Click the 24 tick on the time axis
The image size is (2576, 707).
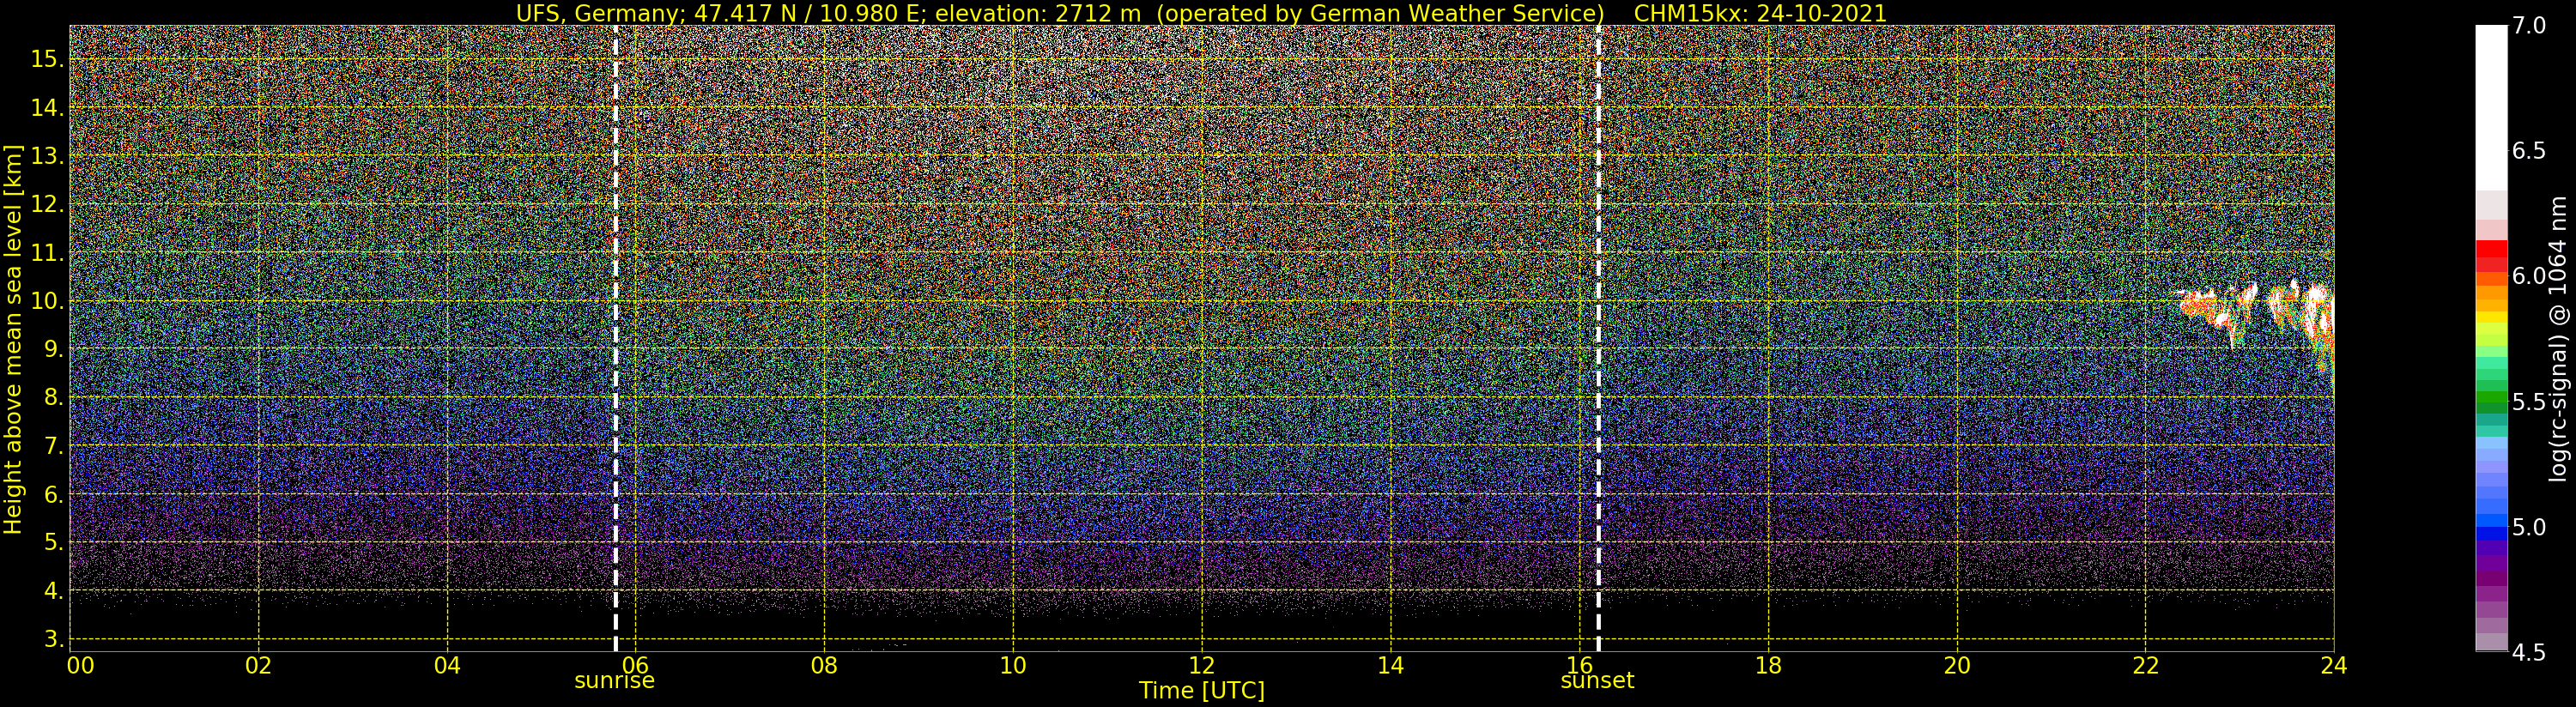coord(2333,666)
